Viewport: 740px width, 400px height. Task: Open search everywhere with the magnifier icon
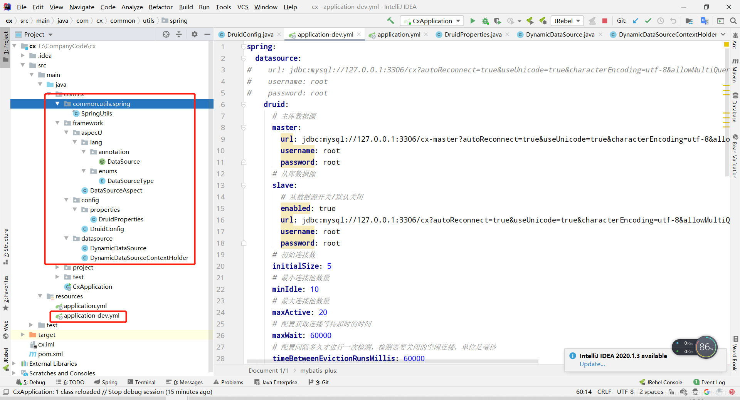(x=733, y=21)
